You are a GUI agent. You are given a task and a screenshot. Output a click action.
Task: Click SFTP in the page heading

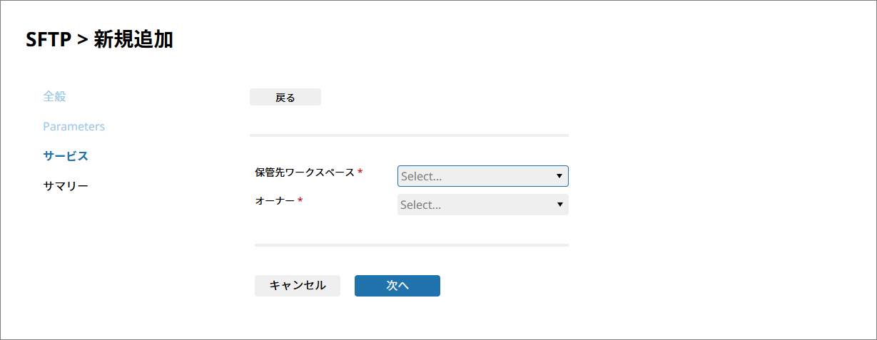click(49, 40)
